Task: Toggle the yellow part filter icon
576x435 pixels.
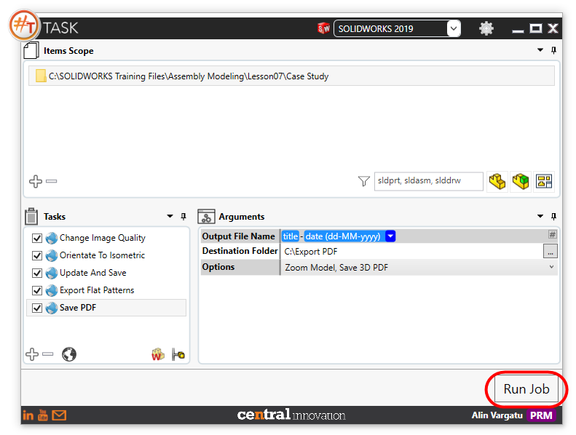Action: 497,181
